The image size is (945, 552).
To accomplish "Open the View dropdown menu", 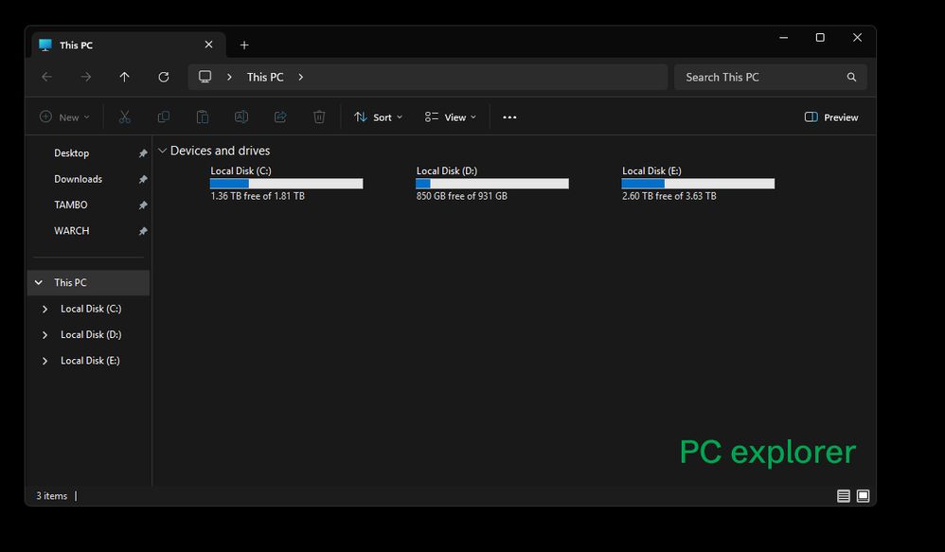I will pos(450,117).
